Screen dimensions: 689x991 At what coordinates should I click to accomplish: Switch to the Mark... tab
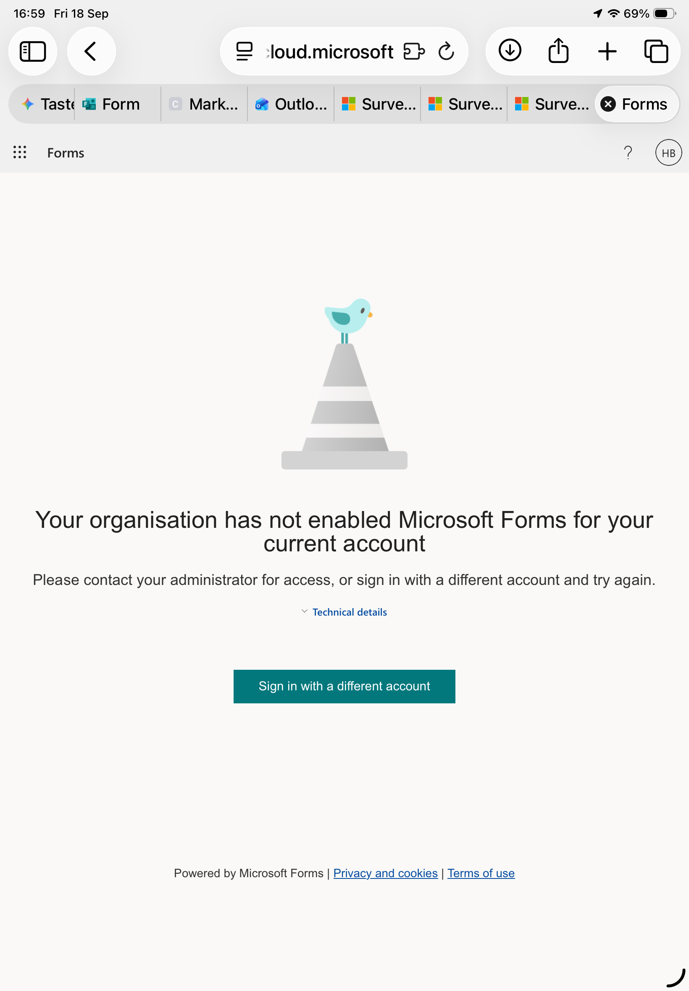coord(204,104)
